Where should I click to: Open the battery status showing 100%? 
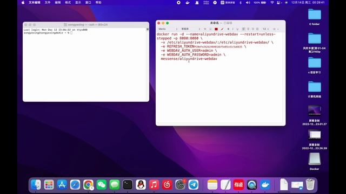259,2
